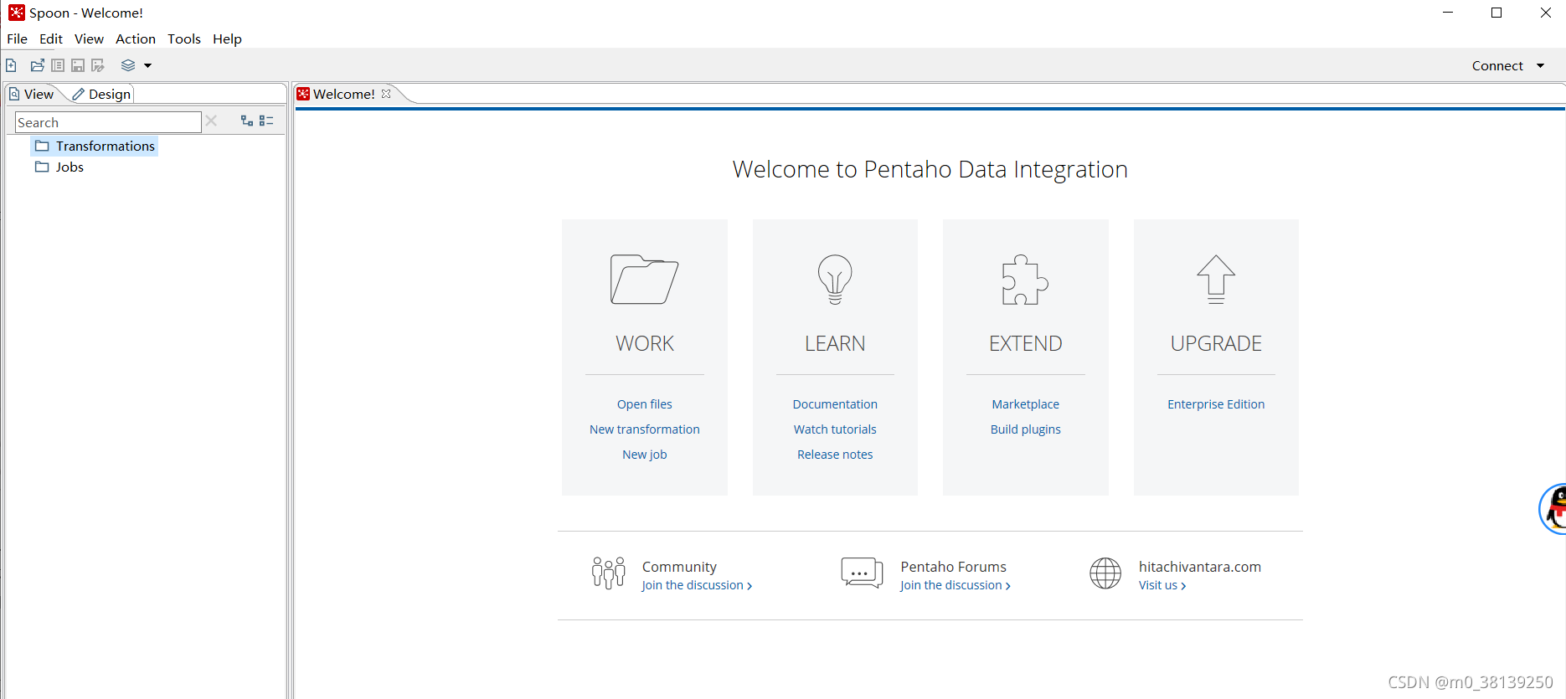Click the Visit us link

pos(1162,585)
